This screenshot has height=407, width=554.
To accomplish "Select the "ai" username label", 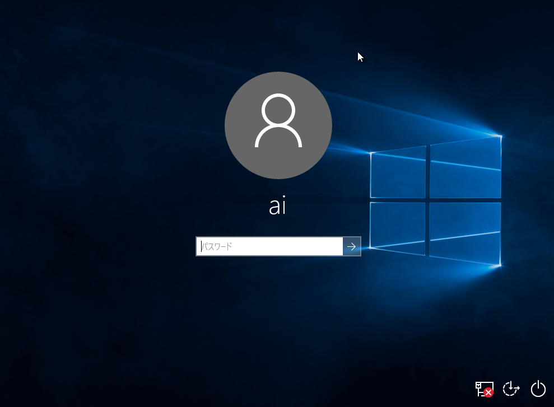I will (x=278, y=206).
